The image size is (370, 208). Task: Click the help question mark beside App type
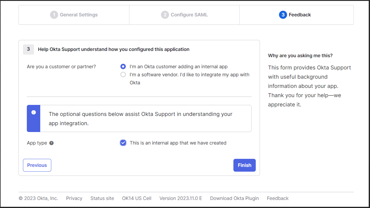51,143
